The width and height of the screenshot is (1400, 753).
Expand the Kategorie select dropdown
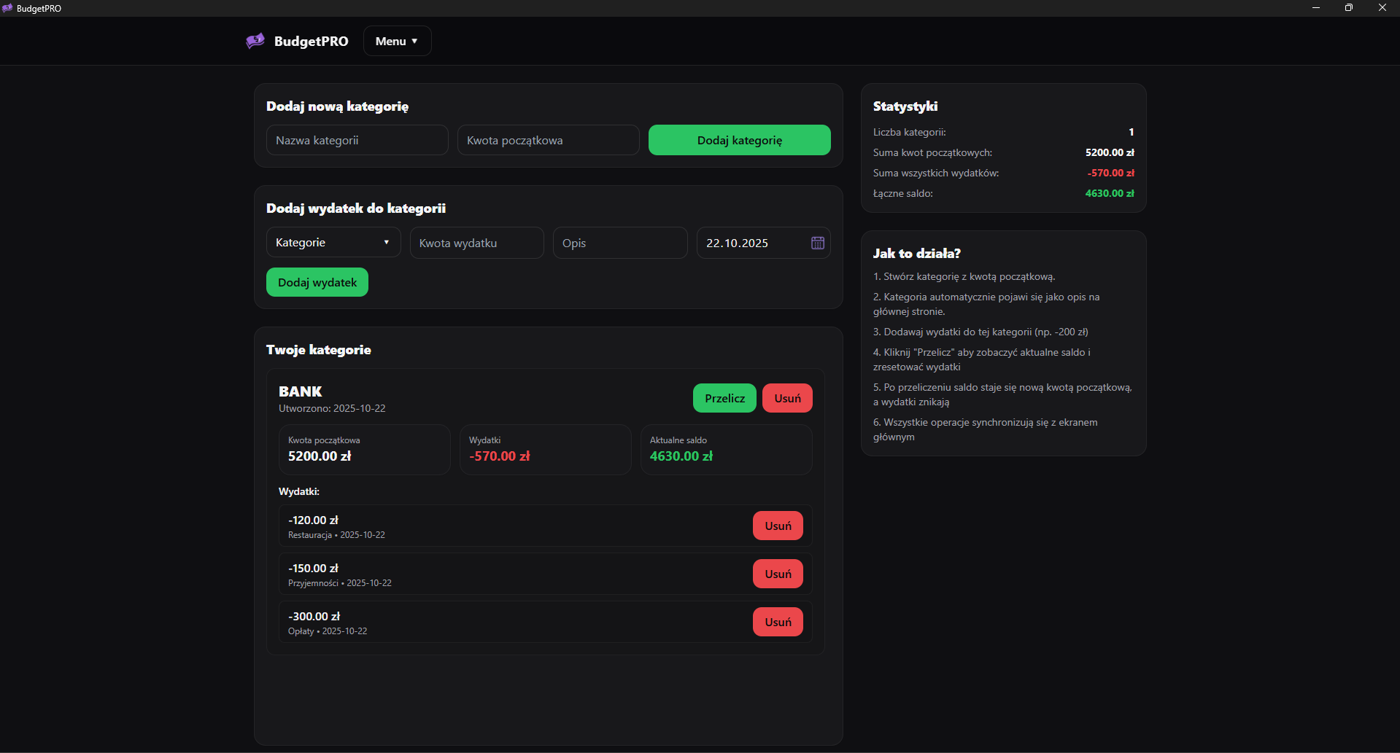[x=333, y=243]
